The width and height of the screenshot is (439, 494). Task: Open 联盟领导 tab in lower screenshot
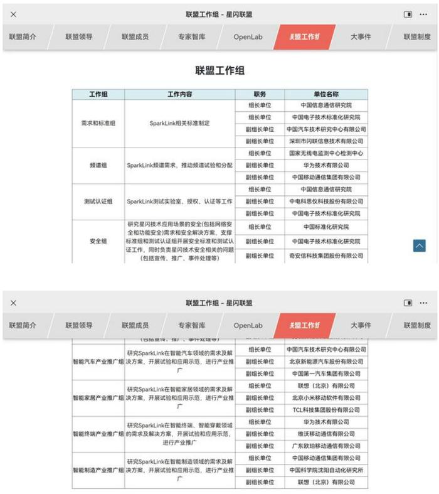(x=79, y=325)
